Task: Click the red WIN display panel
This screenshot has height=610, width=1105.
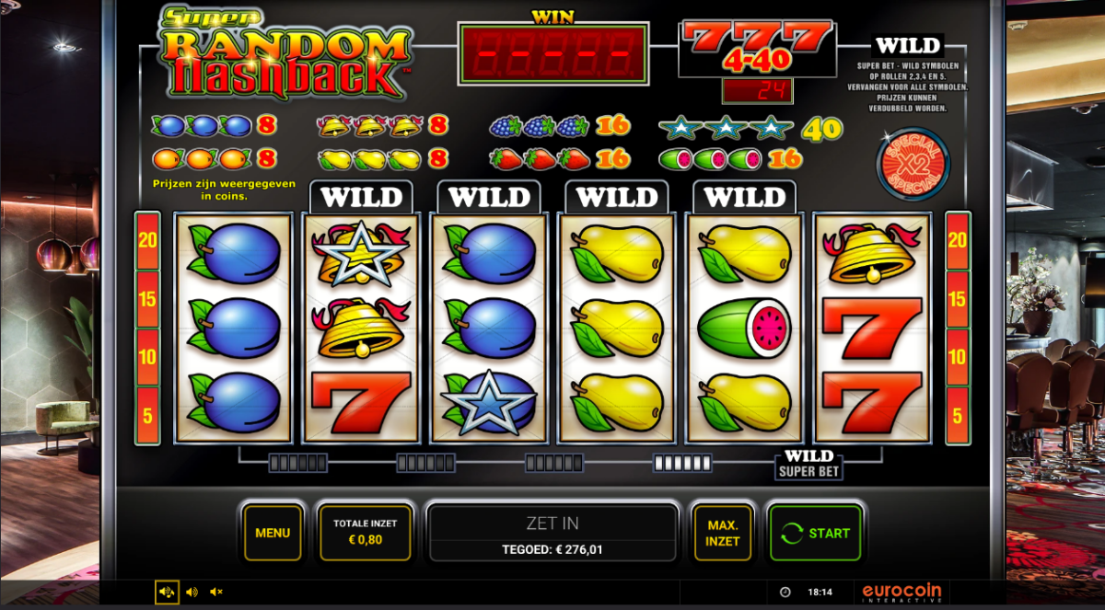Action: point(552,53)
